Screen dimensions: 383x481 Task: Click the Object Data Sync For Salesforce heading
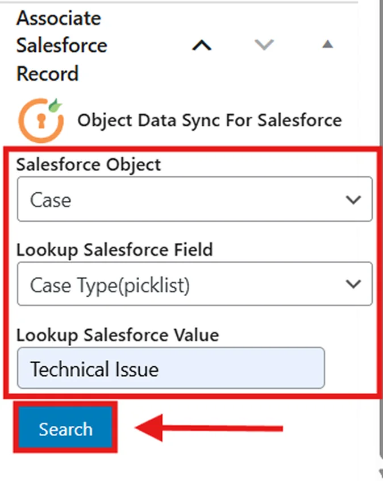click(x=210, y=120)
